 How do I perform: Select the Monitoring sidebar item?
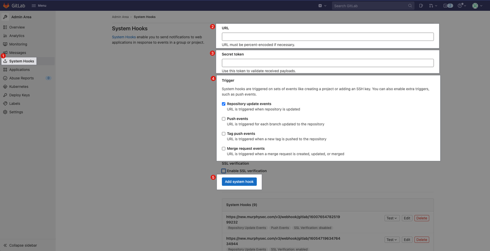(x=18, y=44)
